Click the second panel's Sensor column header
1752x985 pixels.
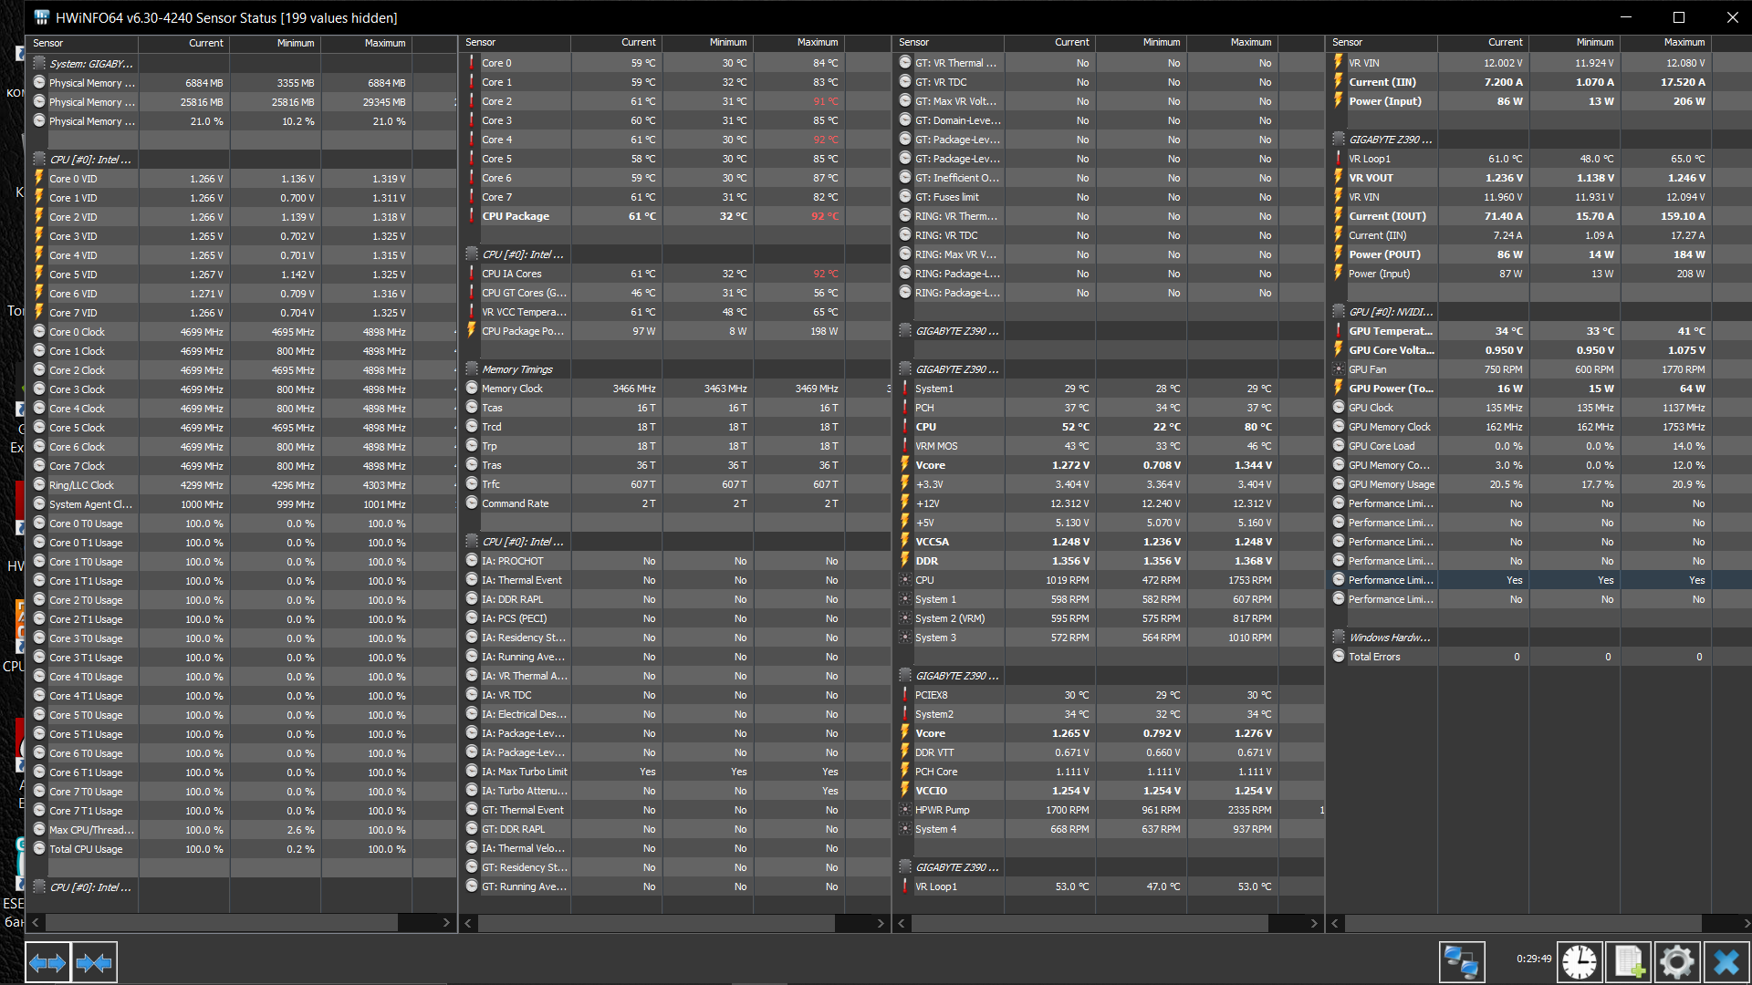[480, 42]
